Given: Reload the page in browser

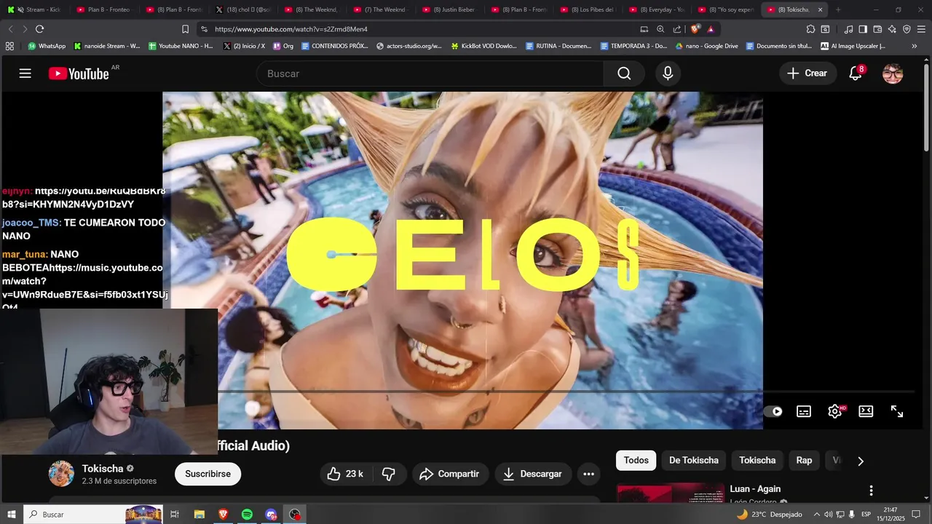Looking at the screenshot, I should click(x=39, y=29).
